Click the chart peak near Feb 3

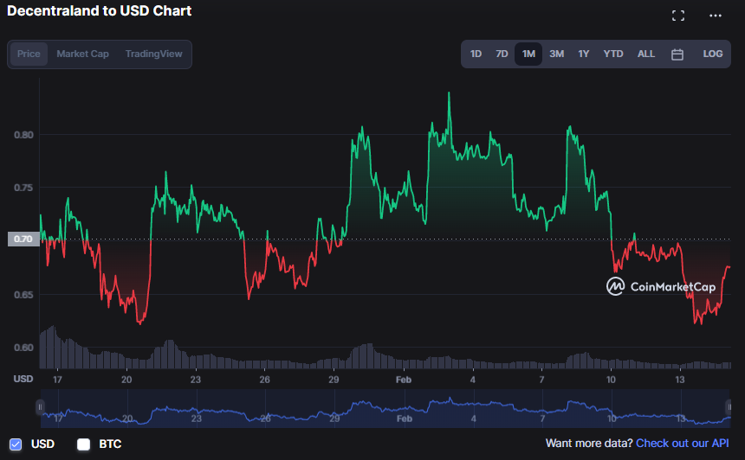click(449, 93)
